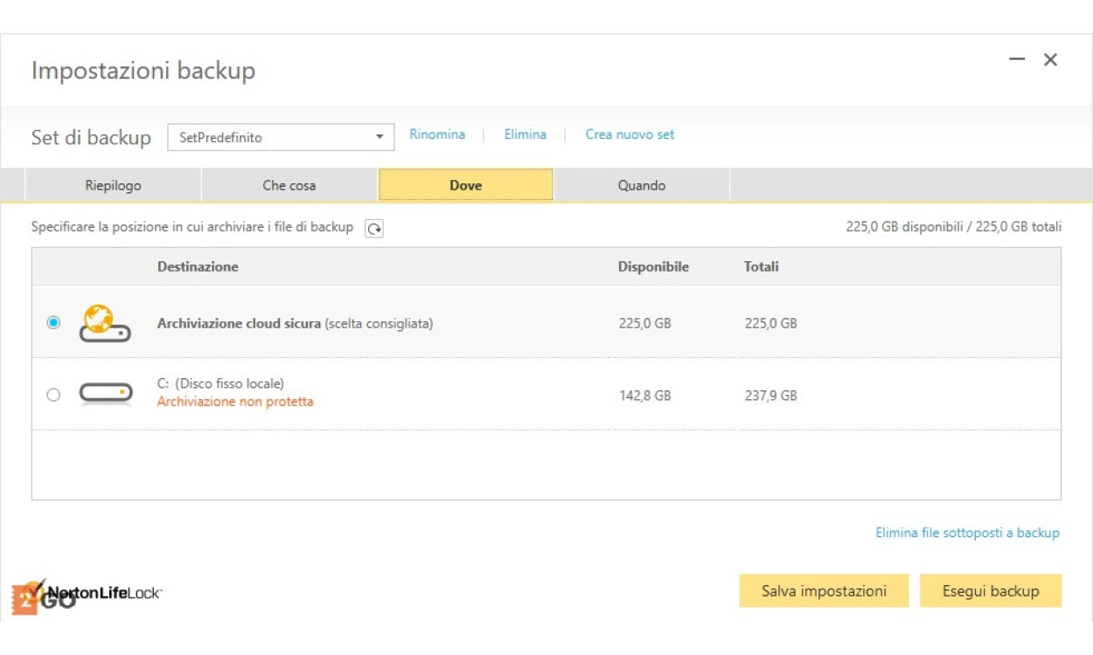
Task: Click the Rinomina link
Action: click(437, 134)
